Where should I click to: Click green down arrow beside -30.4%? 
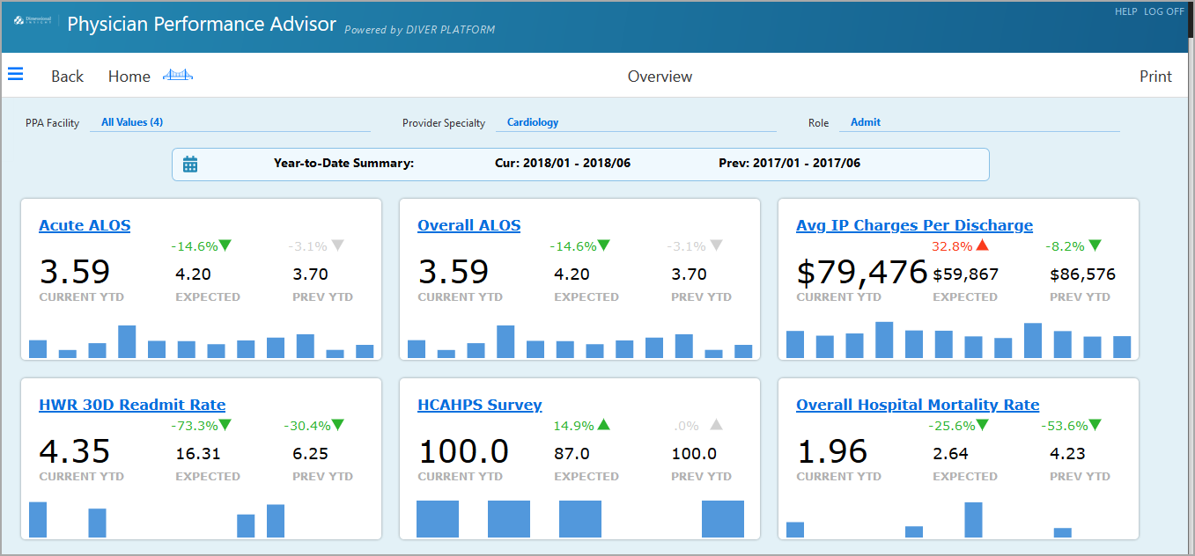coord(338,425)
